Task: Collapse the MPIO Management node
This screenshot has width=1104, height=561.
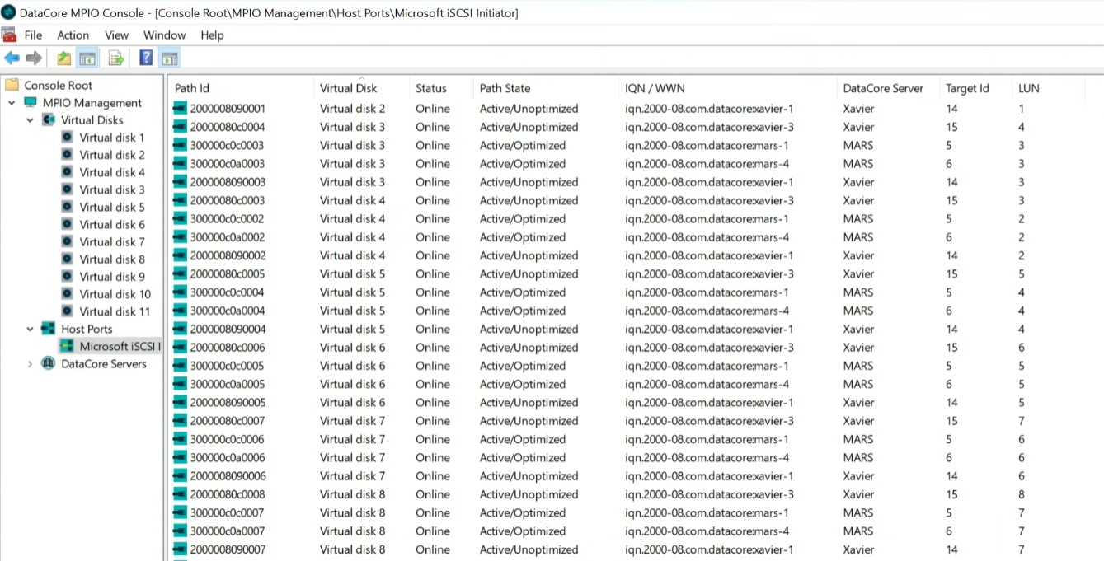Action: click(12, 103)
